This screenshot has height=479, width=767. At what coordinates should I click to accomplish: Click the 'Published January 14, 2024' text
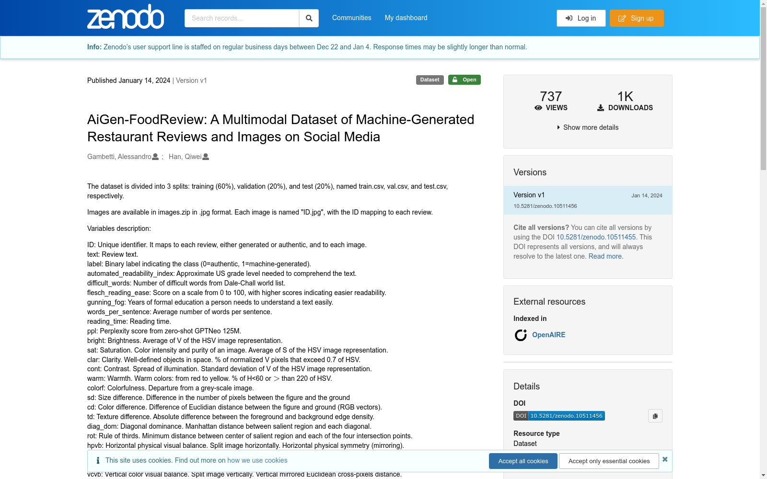click(128, 80)
